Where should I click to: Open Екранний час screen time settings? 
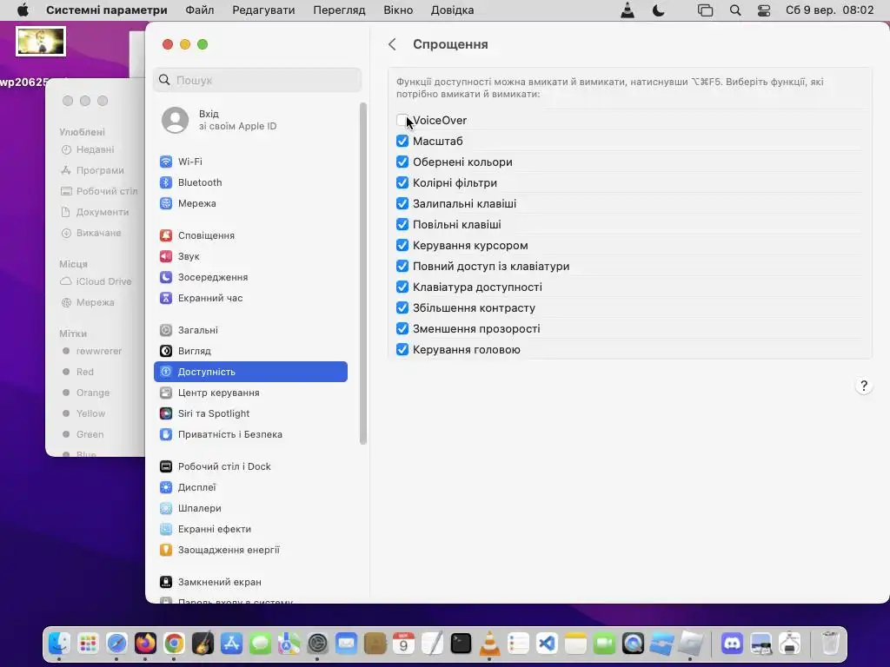(x=250, y=298)
